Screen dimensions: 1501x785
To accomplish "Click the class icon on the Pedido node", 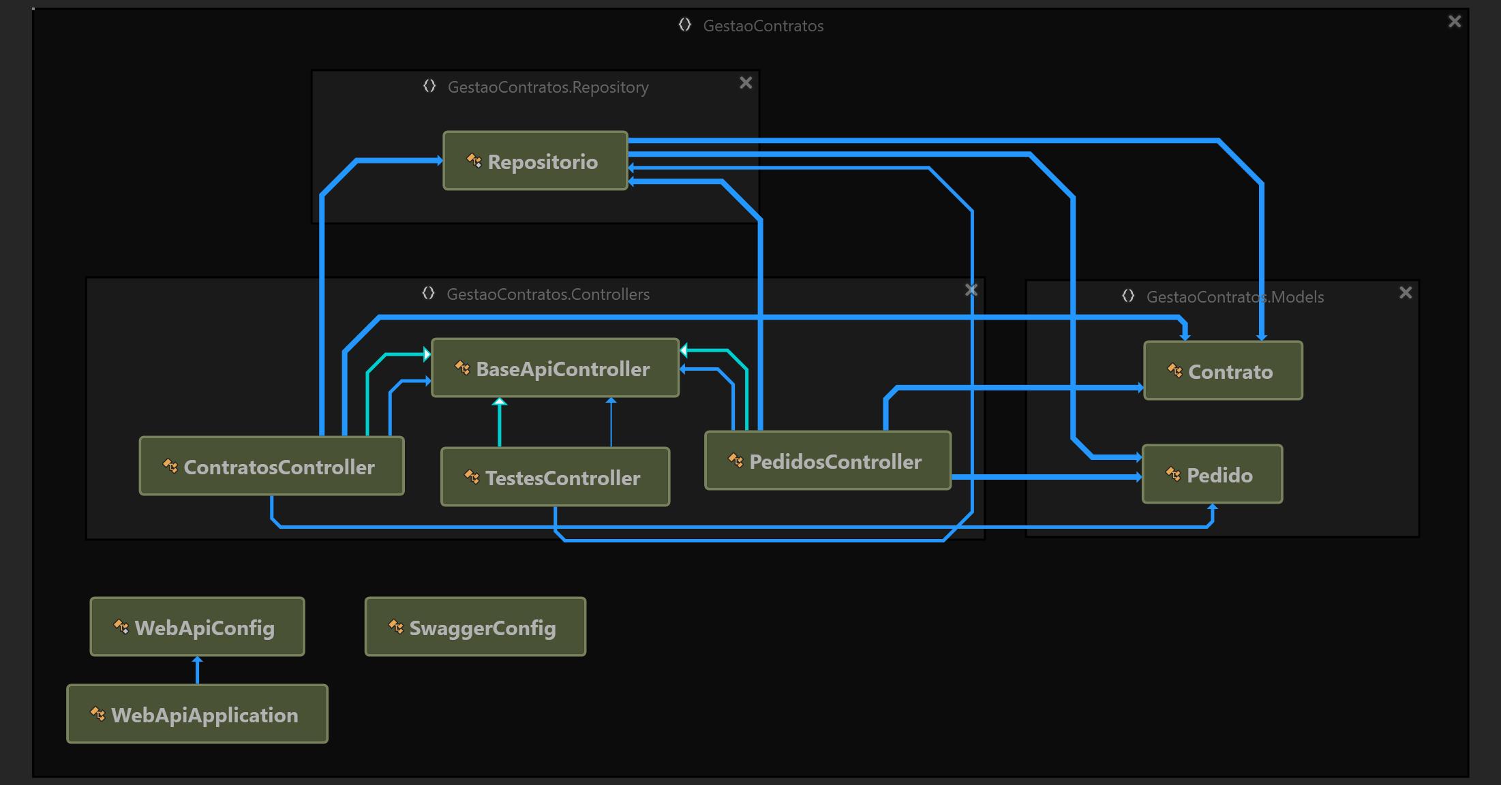I will (x=1173, y=474).
